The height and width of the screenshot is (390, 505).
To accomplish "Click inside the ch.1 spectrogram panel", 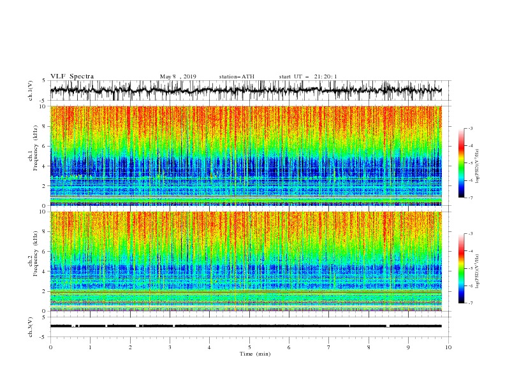I will 246,155.
